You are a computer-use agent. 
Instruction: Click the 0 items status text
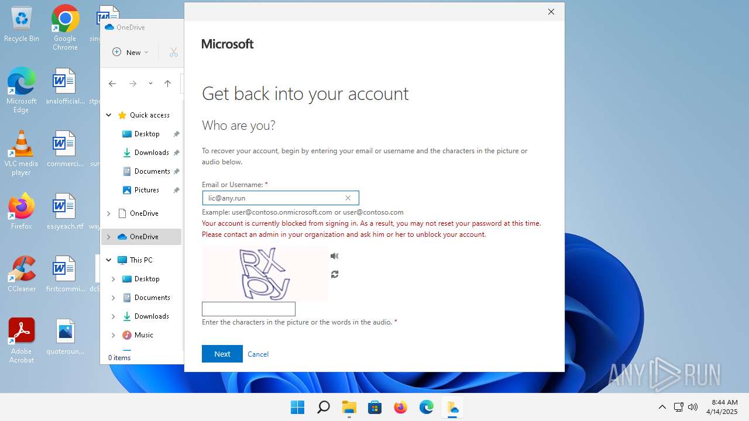119,357
